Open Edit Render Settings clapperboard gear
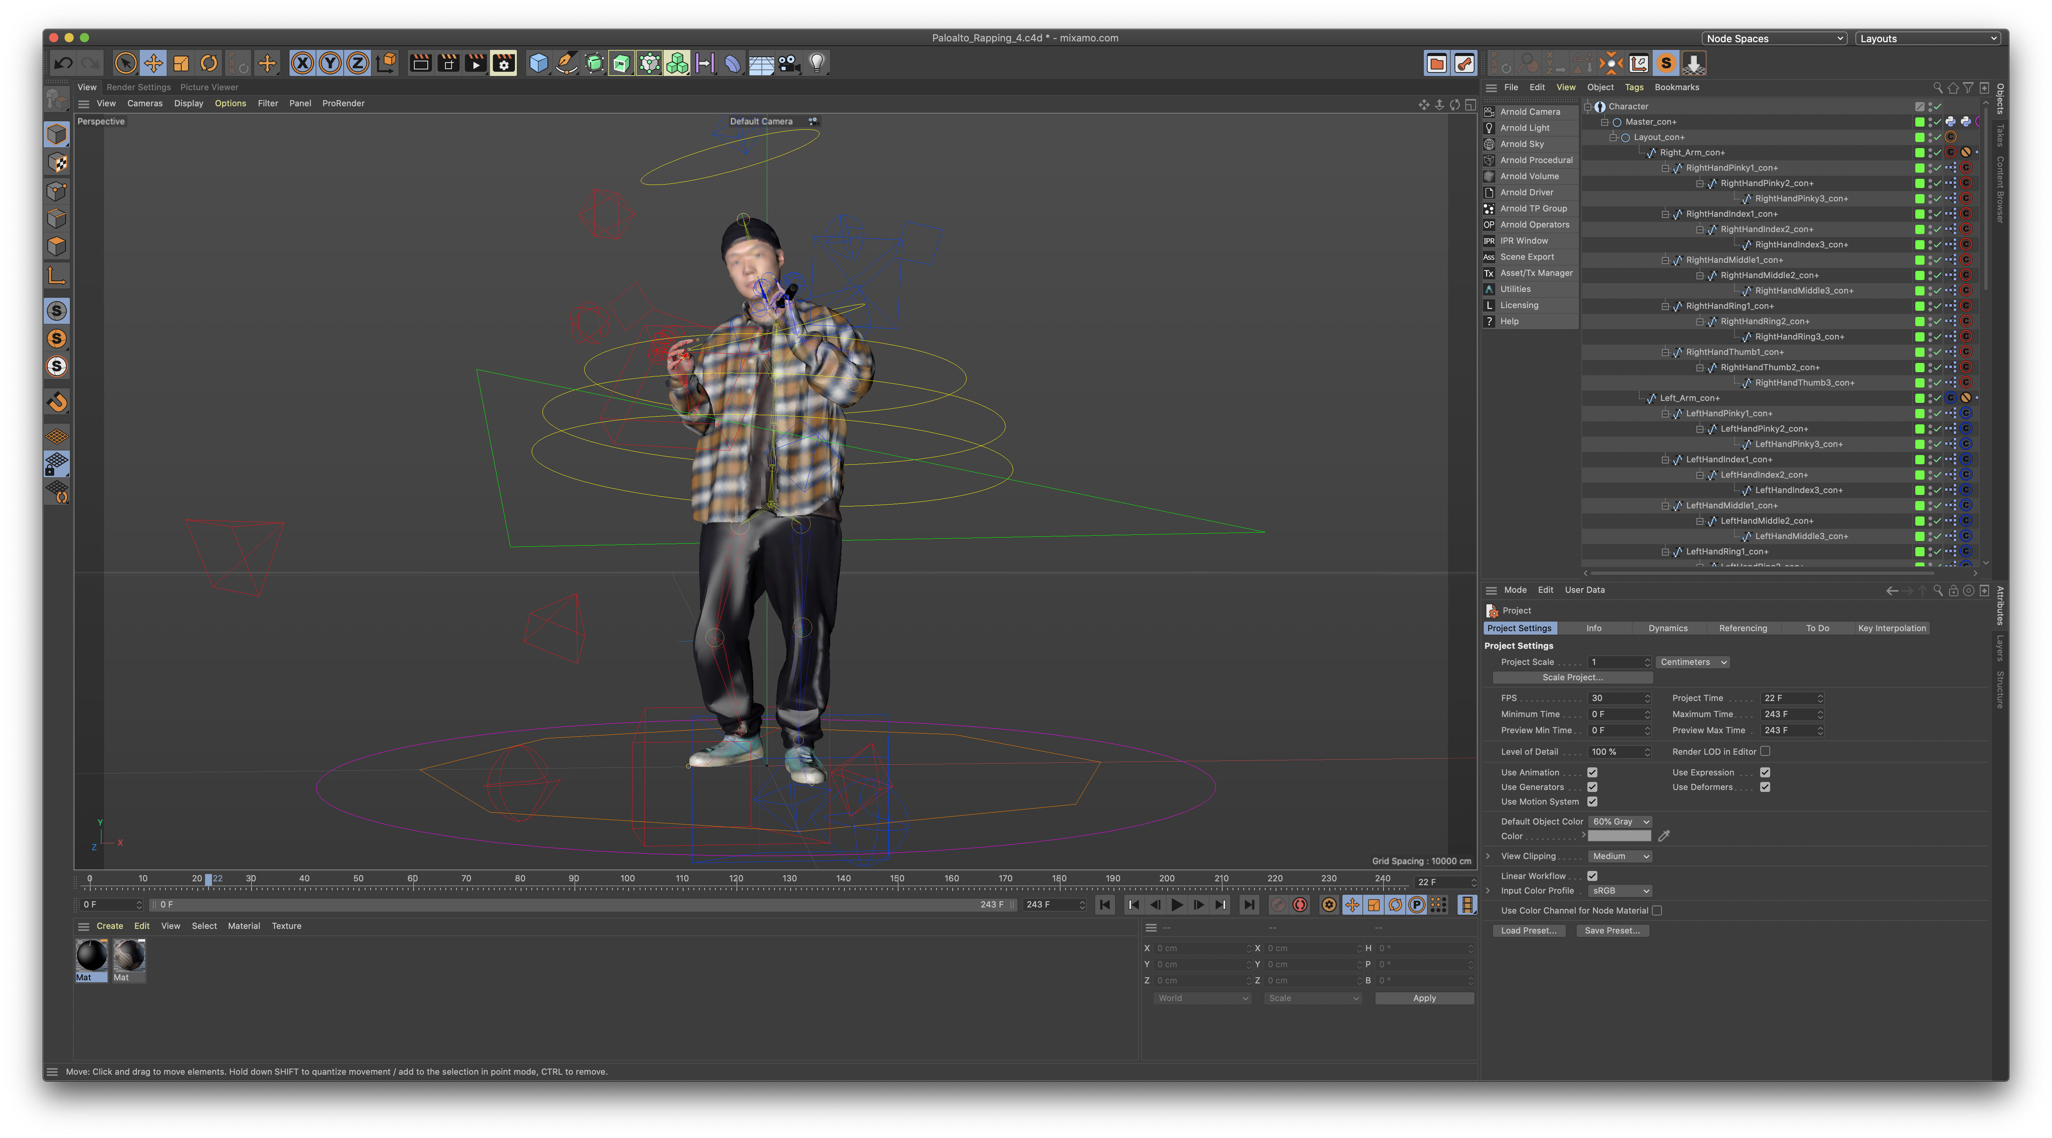 pyautogui.click(x=503, y=63)
